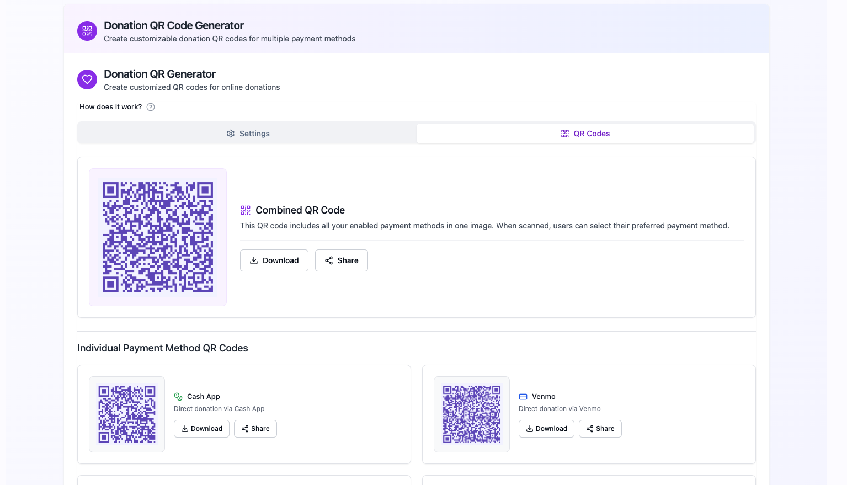Screen dimensions: 847x485
Task: Click the QR grid icon on the QR Codes tab
Action: 564,133
